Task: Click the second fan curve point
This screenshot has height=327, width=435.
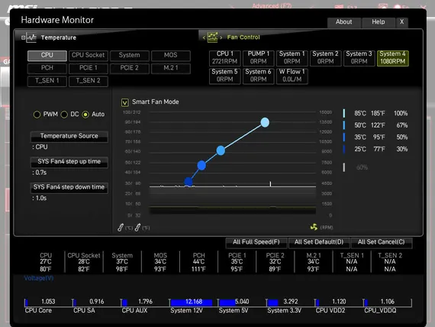Action: pyautogui.click(x=201, y=165)
